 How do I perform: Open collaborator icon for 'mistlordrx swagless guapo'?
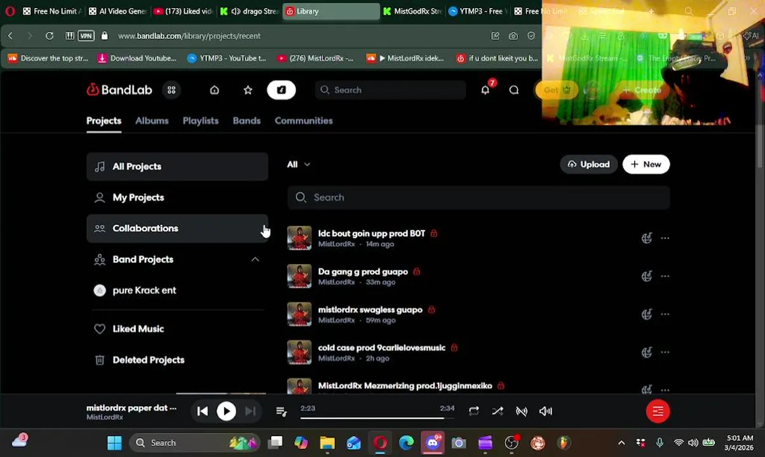pyautogui.click(x=646, y=314)
